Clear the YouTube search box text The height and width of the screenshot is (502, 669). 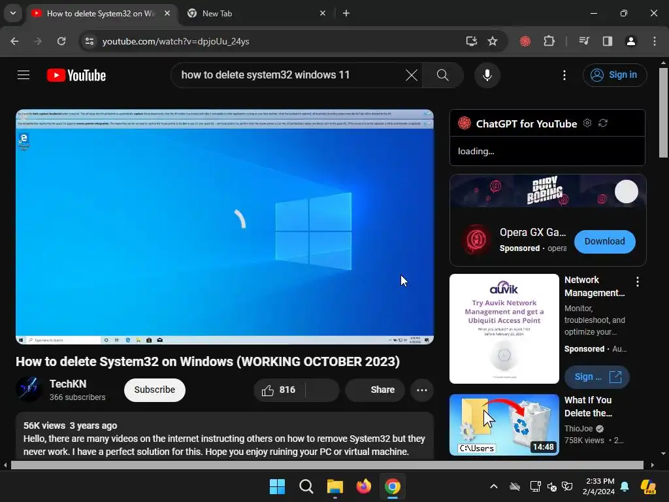[412, 76]
